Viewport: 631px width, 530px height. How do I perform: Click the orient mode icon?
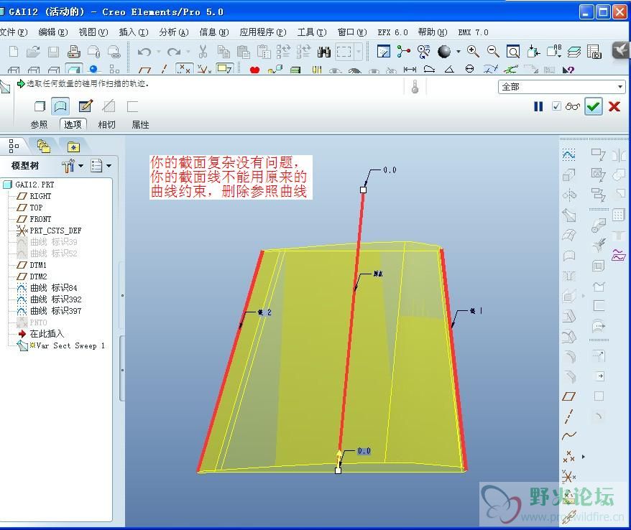[x=423, y=52]
